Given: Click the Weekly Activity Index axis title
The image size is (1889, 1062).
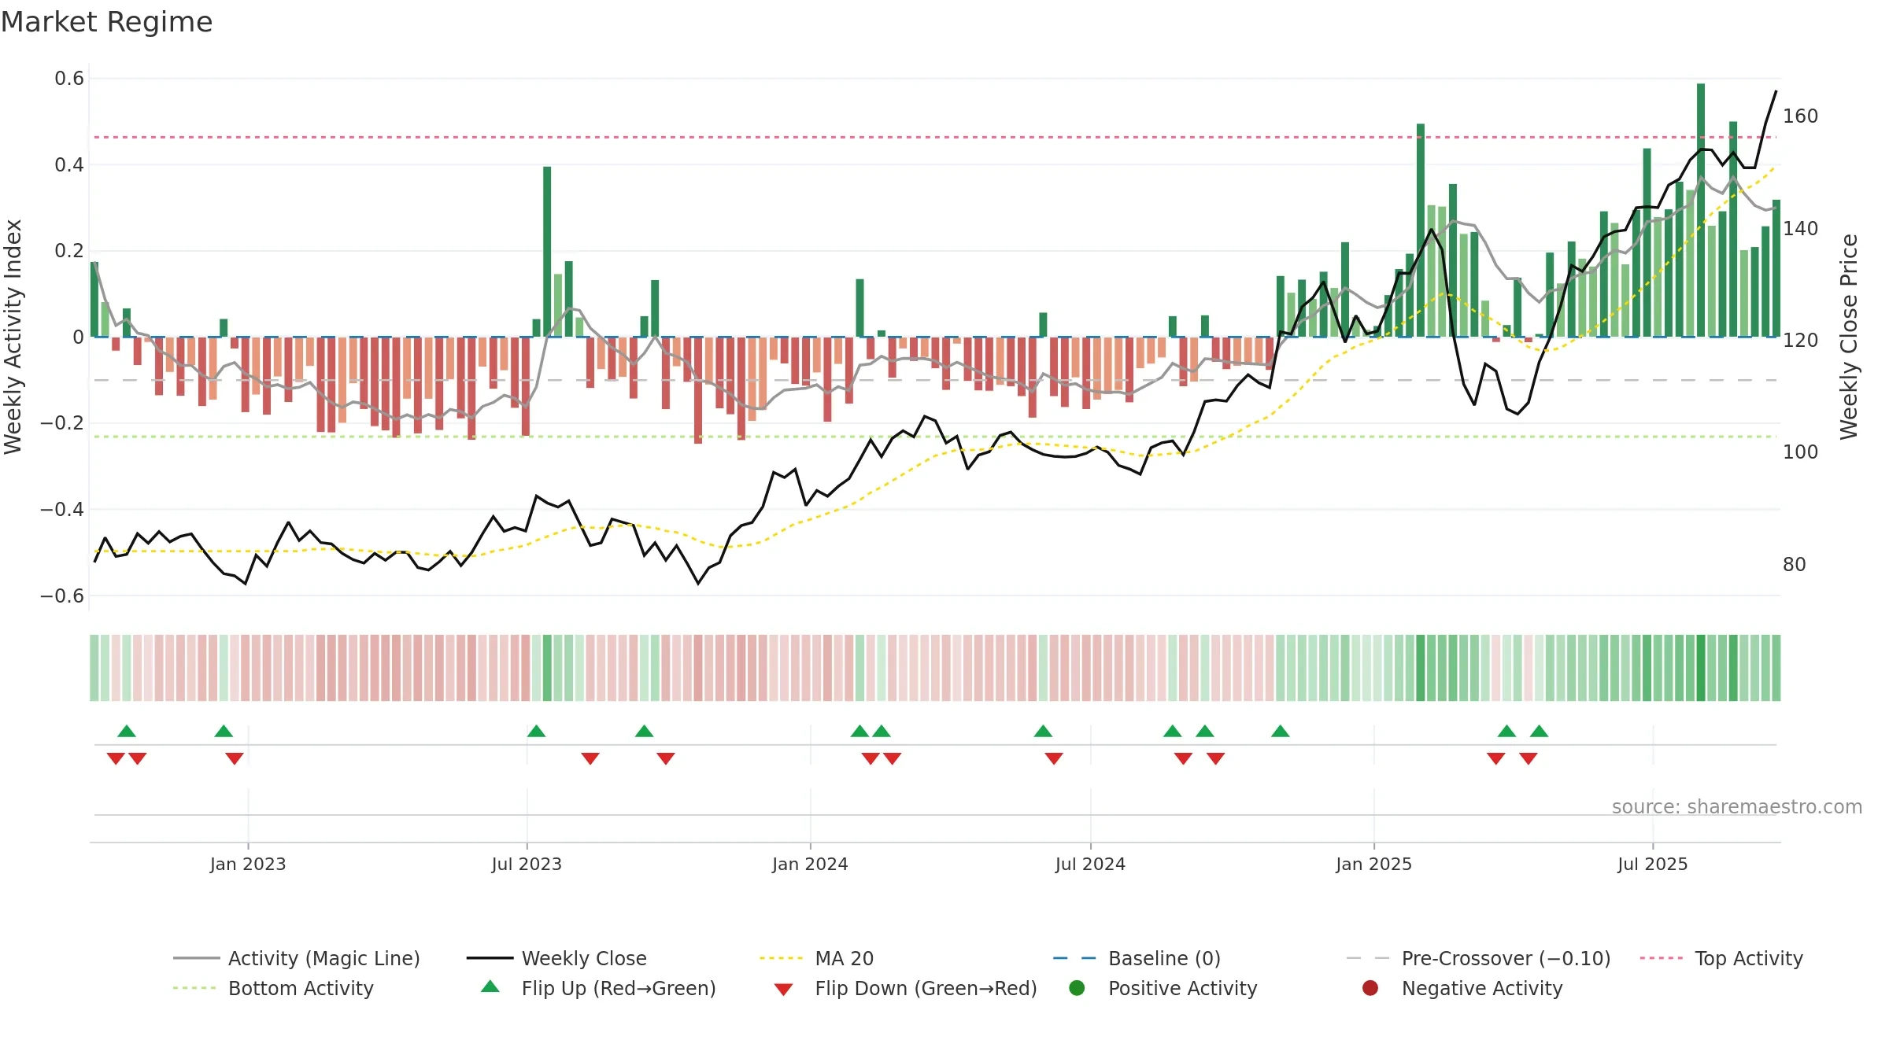Looking at the screenshot, I should click(x=13, y=337).
